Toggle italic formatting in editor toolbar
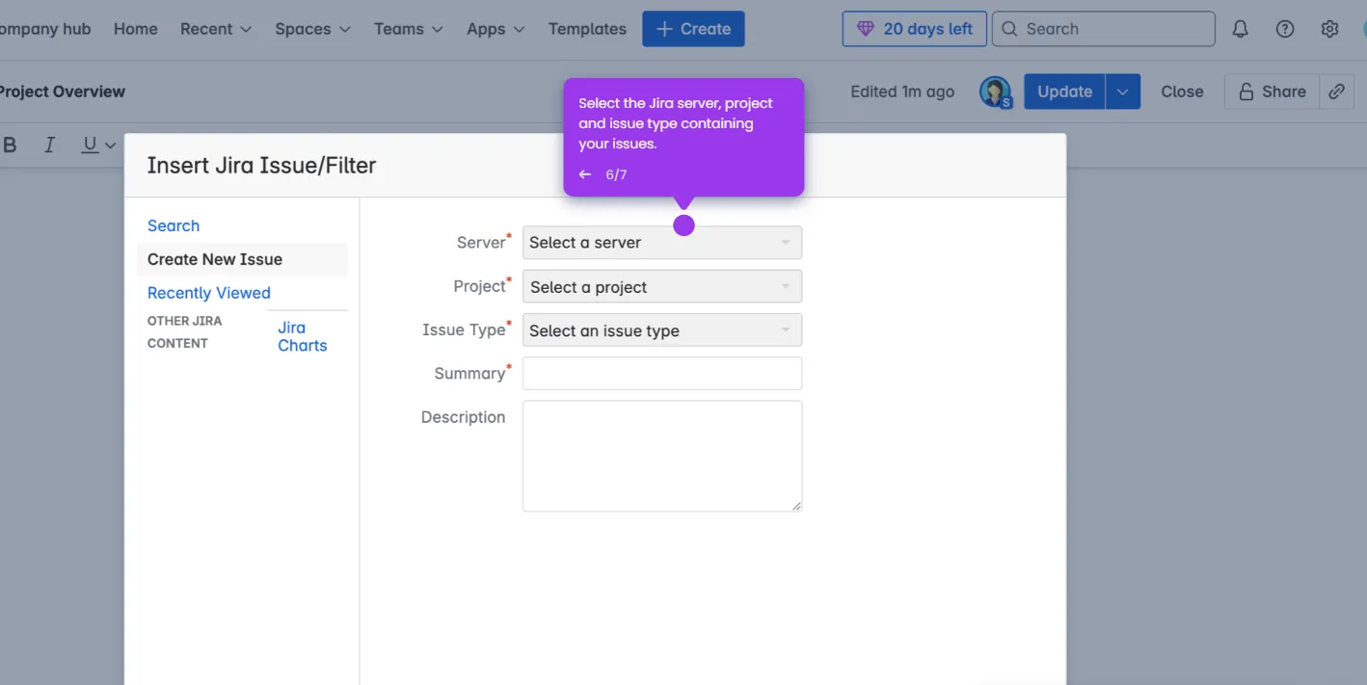Viewport: 1367px width, 685px height. pyautogui.click(x=49, y=145)
